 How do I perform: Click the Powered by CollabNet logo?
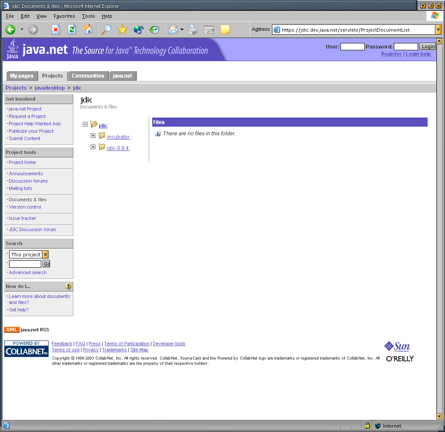[26, 349]
